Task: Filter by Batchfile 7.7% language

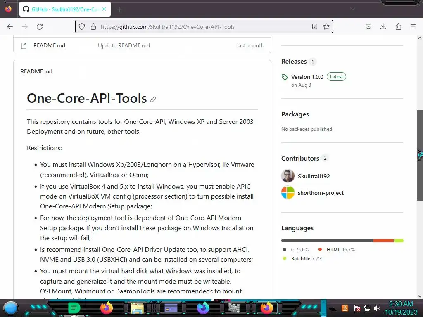Action: [302, 259]
